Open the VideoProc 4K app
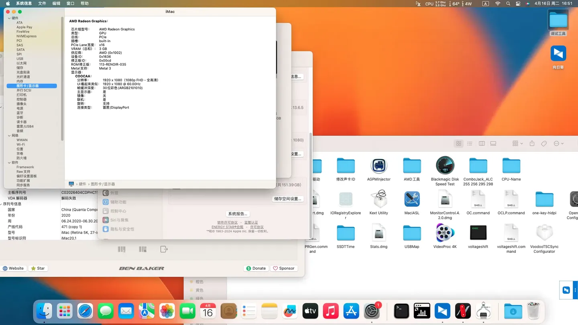578x325 pixels. point(445,233)
